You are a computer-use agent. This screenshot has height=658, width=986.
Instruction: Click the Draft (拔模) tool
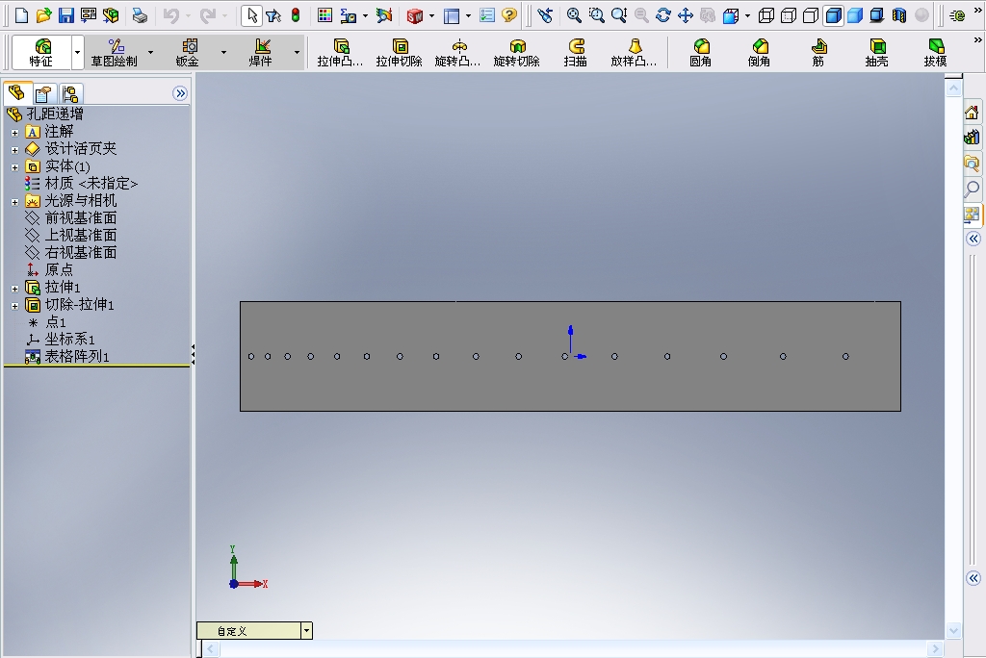(935, 52)
